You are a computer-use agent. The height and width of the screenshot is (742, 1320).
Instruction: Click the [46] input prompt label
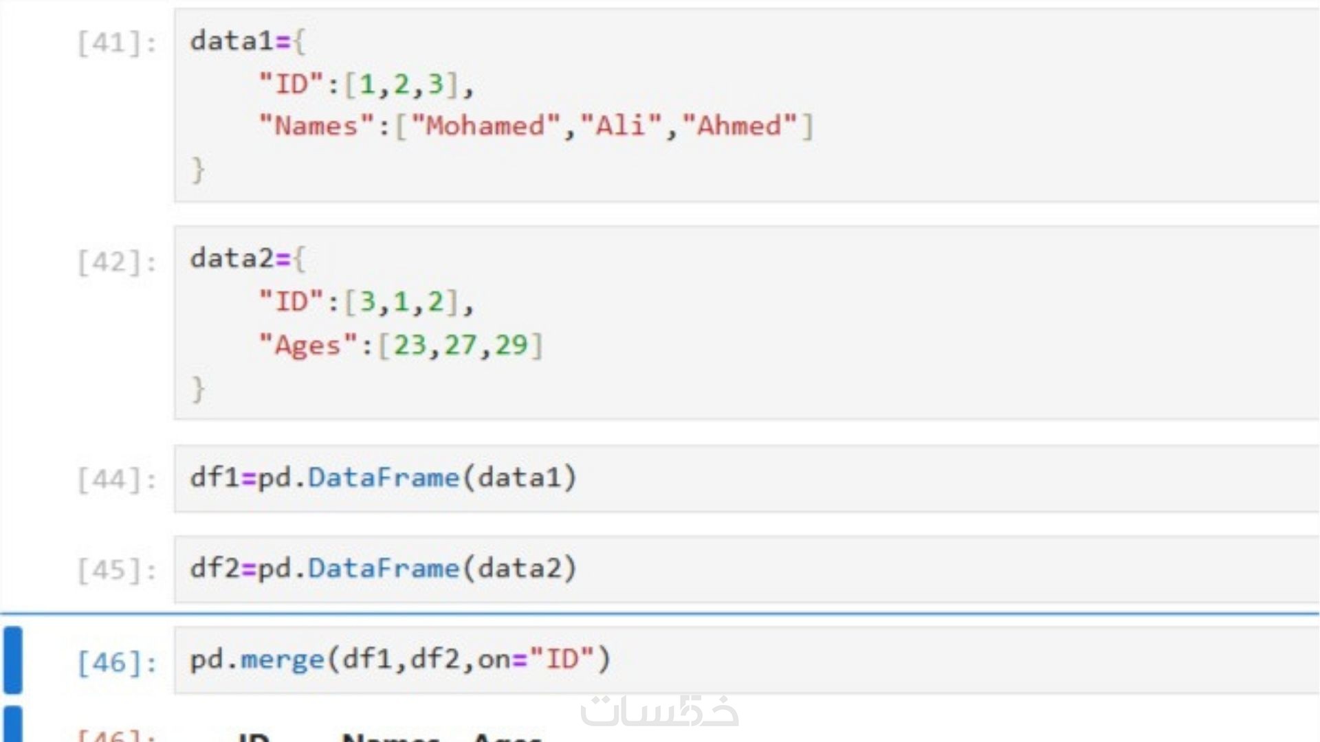117,662
